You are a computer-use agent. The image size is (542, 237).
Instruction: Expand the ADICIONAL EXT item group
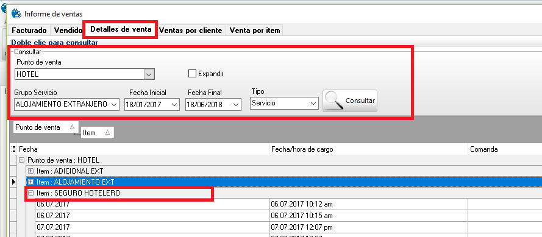click(31, 171)
